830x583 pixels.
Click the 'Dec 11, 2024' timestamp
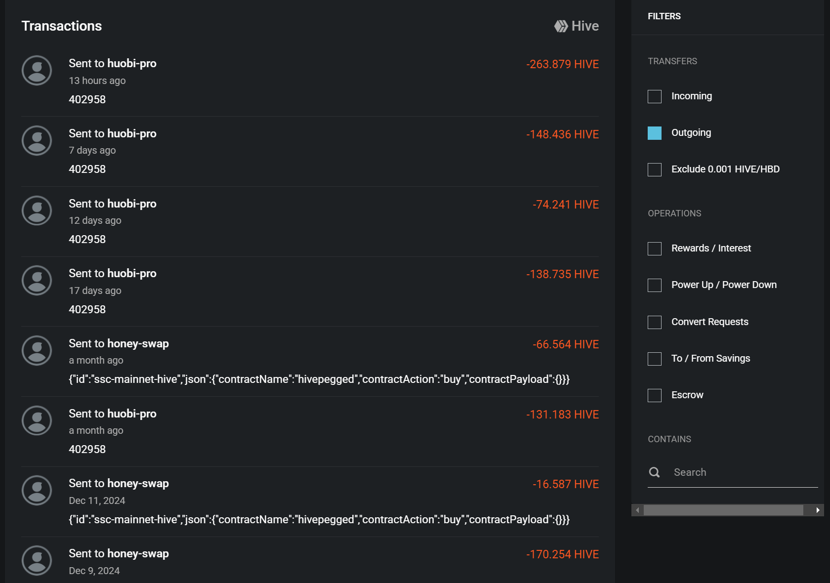(x=97, y=500)
